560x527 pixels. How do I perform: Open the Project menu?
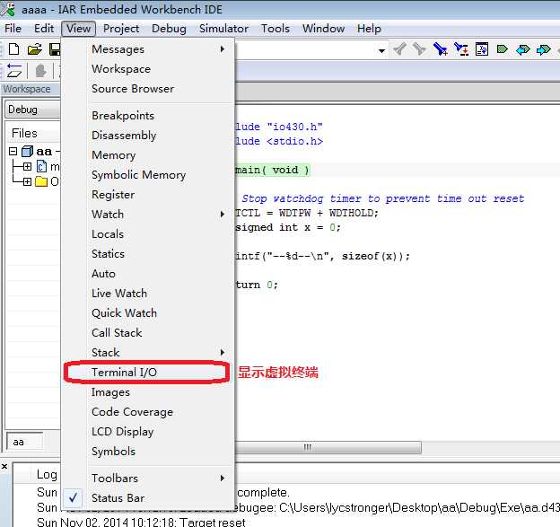[121, 28]
